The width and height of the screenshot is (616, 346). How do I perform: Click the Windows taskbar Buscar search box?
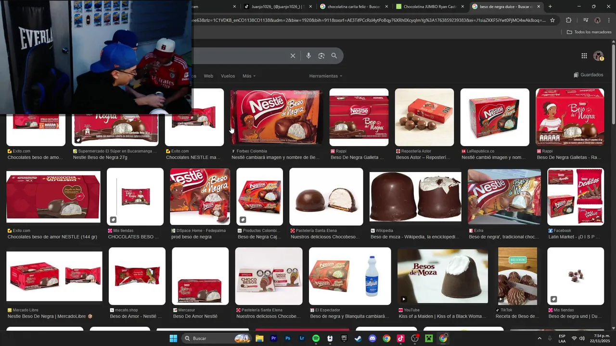pos(216,338)
